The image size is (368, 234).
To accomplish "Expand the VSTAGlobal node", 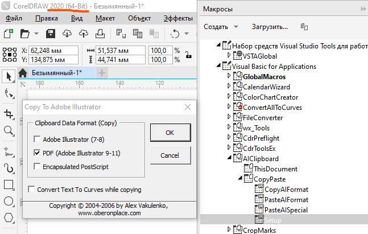I will pos(229,55).
